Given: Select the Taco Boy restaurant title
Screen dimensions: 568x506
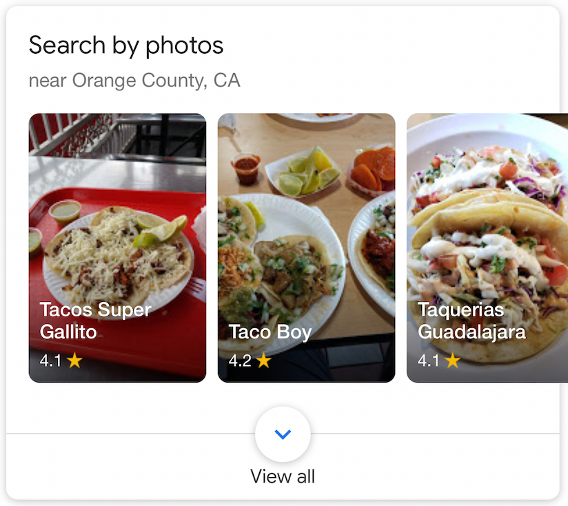Looking at the screenshot, I should click(x=270, y=332).
